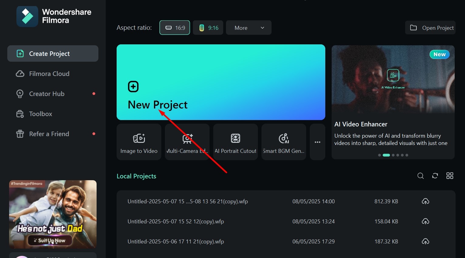
Task: Select the first banner carousel dot
Action: point(379,155)
